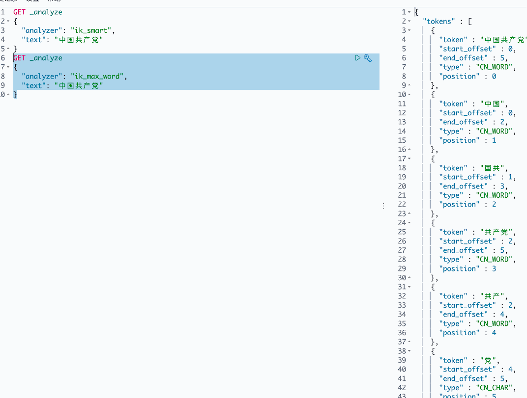Screen dimensions: 527x398
Task: Collapse the token object at response line 38
Action: (409, 351)
